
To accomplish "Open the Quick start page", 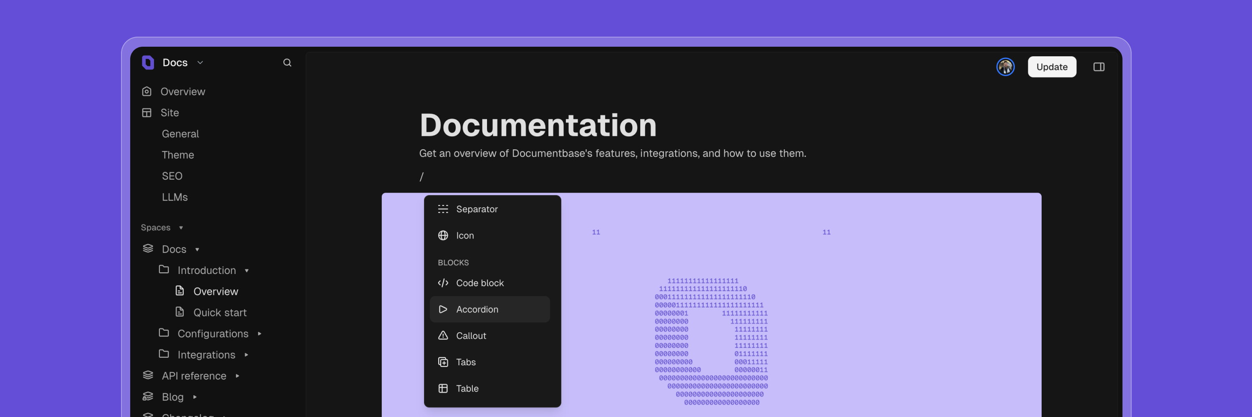I will coord(220,313).
